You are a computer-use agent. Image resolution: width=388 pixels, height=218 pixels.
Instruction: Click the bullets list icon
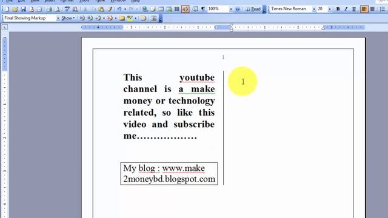[383, 9]
